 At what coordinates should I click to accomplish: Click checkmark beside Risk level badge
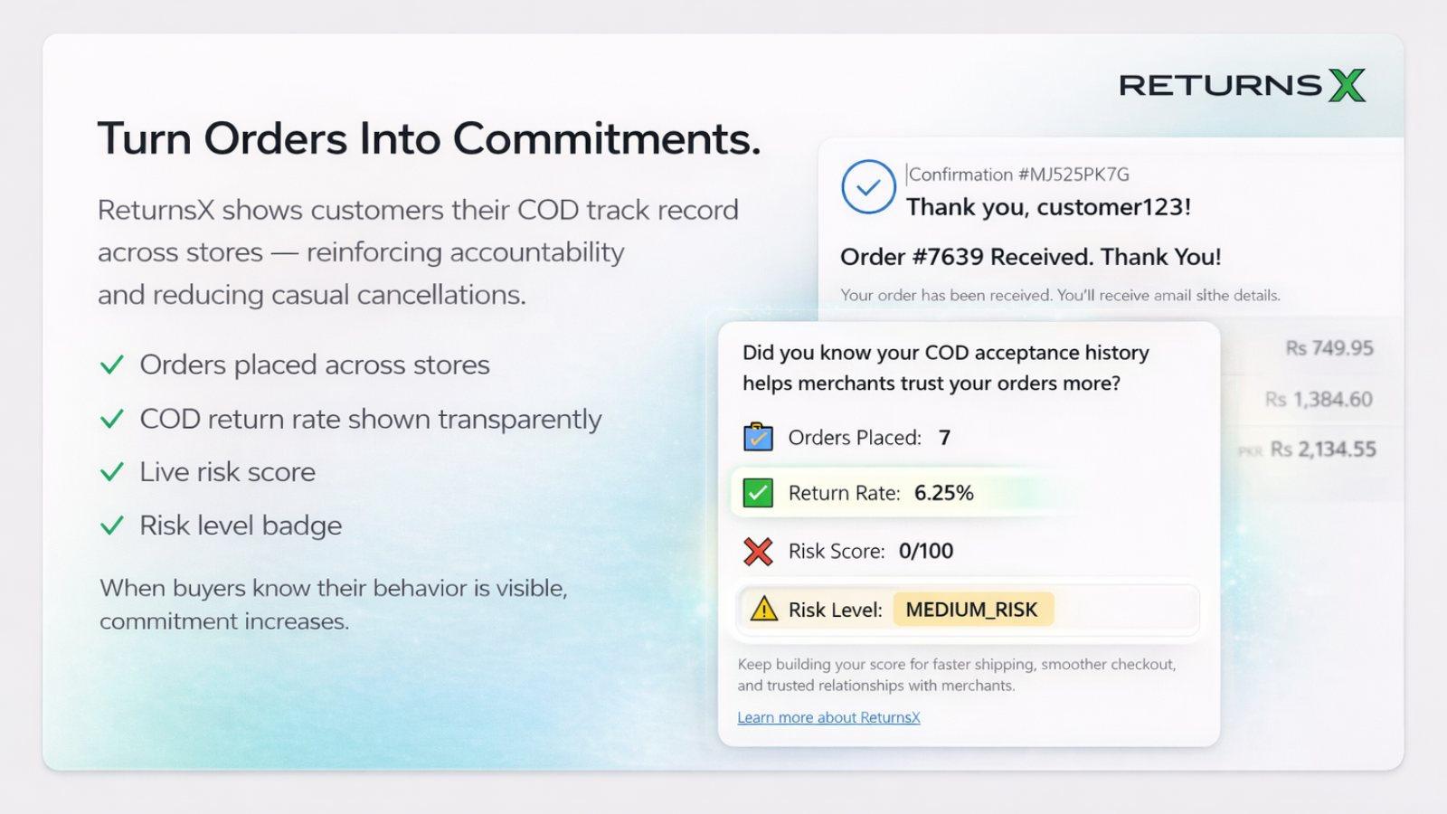[x=112, y=525]
